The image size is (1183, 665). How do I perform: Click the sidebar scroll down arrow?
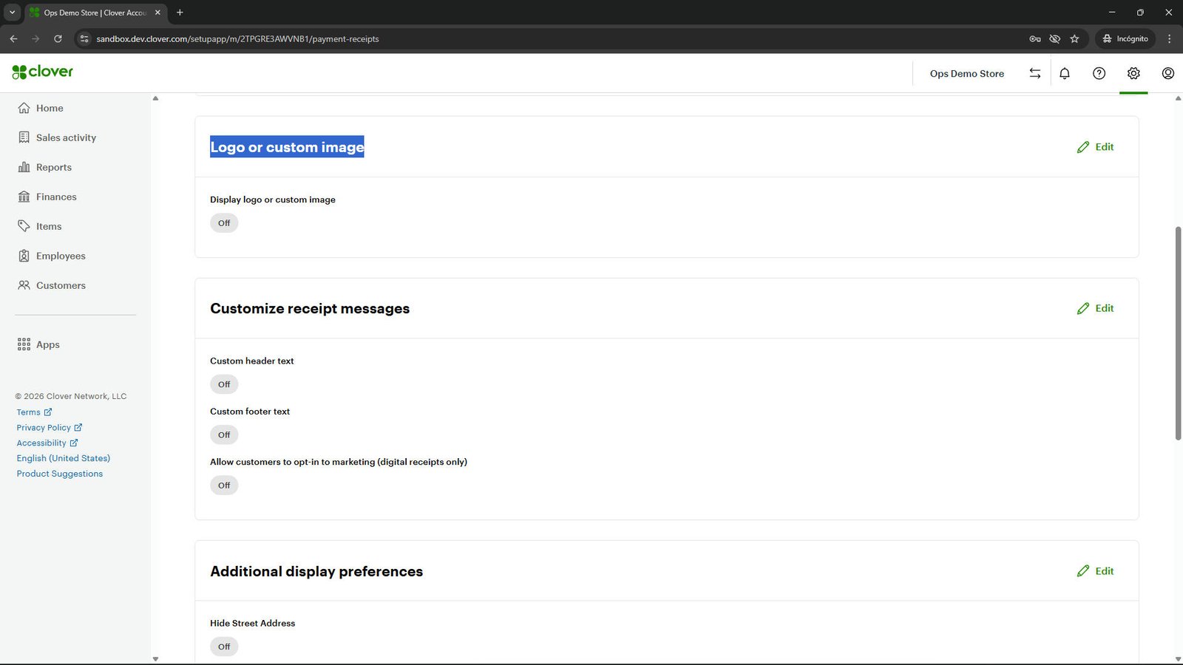tap(155, 659)
